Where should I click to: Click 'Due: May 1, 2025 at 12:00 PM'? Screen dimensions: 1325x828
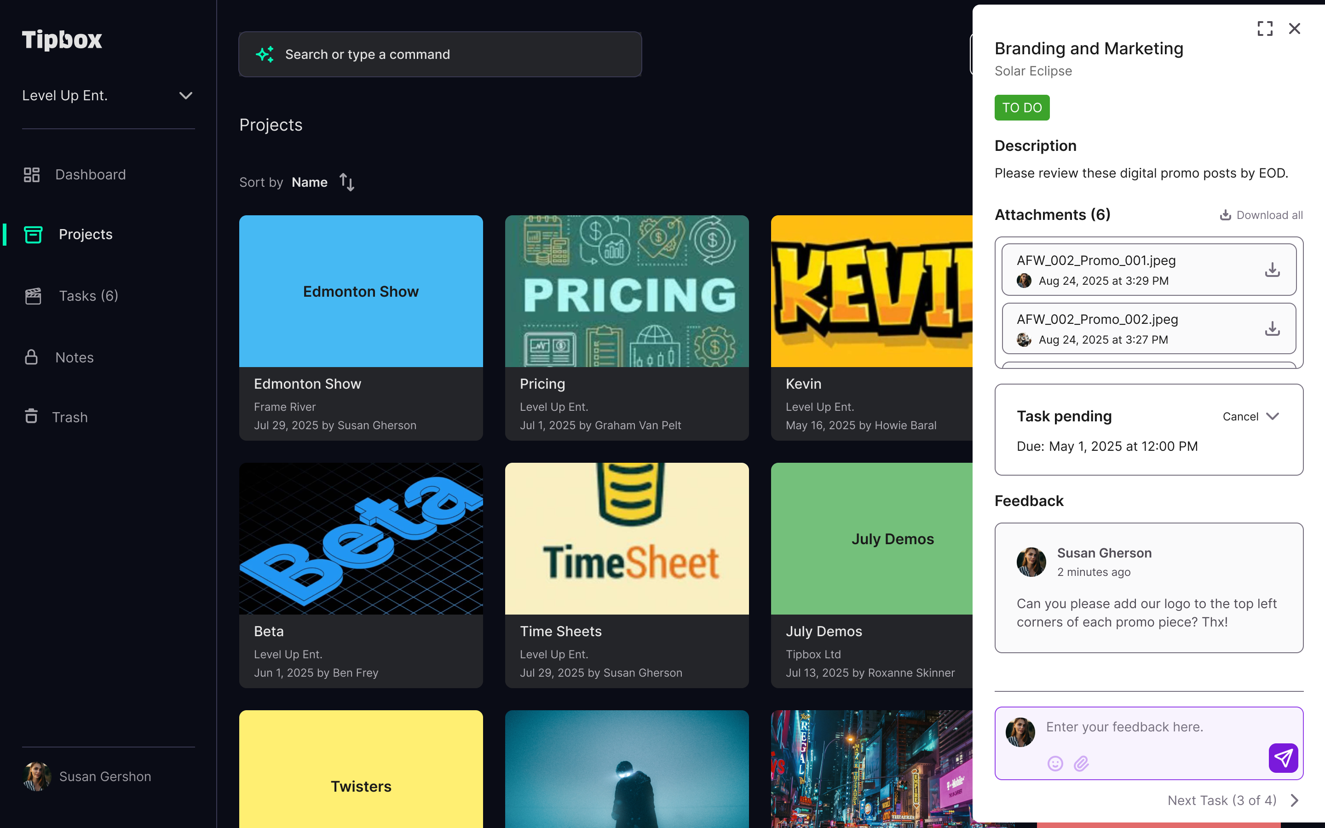(1107, 446)
